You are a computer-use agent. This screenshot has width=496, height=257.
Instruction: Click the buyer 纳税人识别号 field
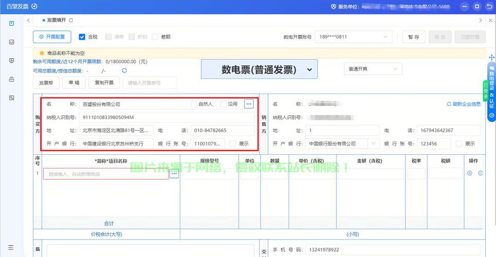tap(167, 118)
